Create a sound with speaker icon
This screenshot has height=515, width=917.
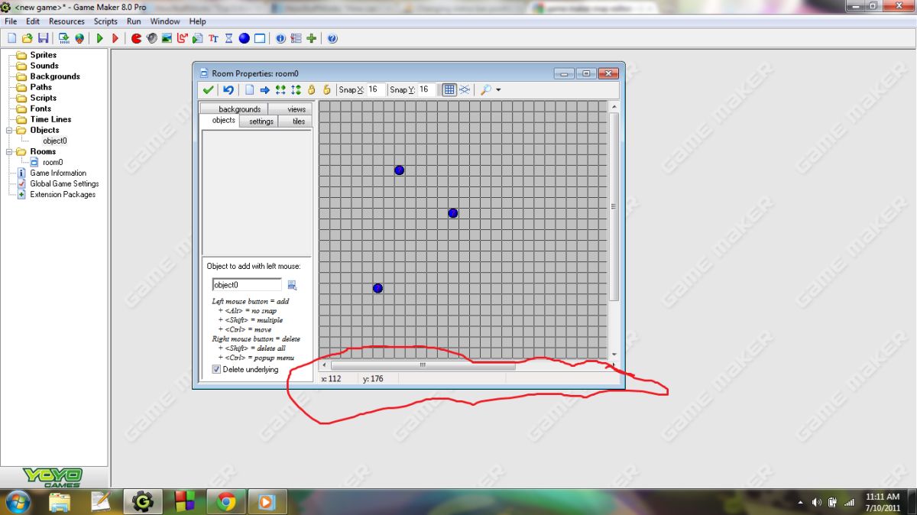(151, 38)
